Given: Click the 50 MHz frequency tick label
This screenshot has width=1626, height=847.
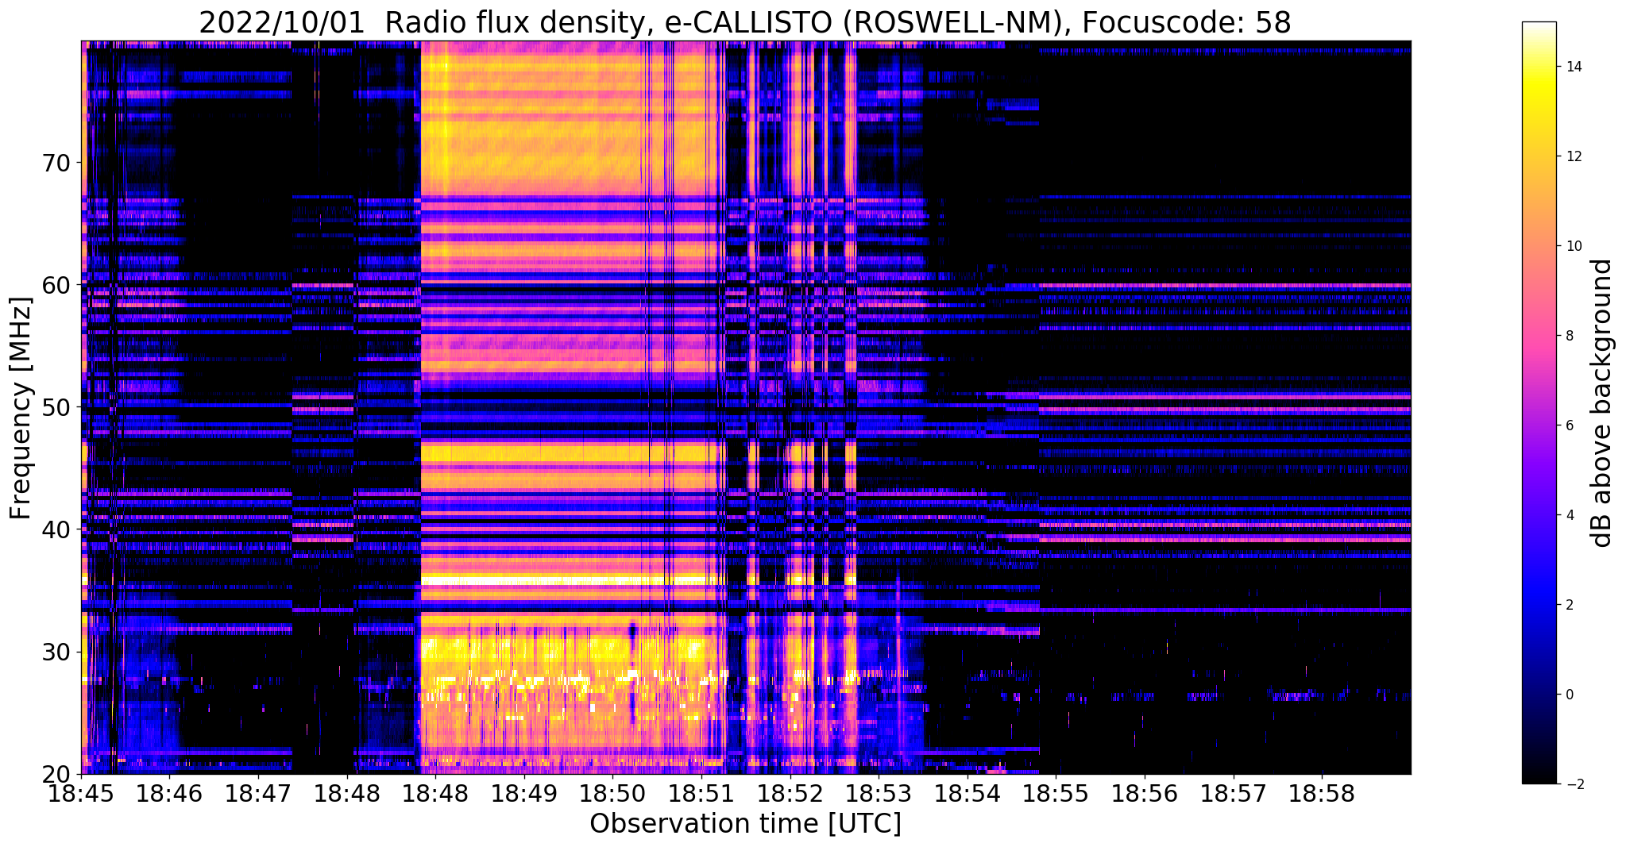Looking at the screenshot, I should [x=55, y=407].
